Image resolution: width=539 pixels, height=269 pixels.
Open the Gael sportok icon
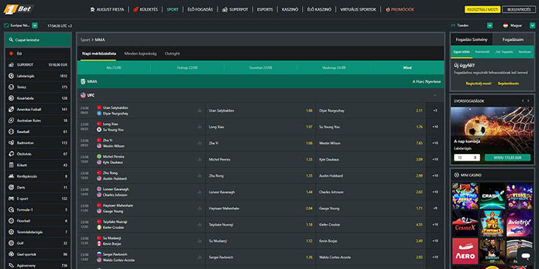pyautogui.click(x=11, y=254)
